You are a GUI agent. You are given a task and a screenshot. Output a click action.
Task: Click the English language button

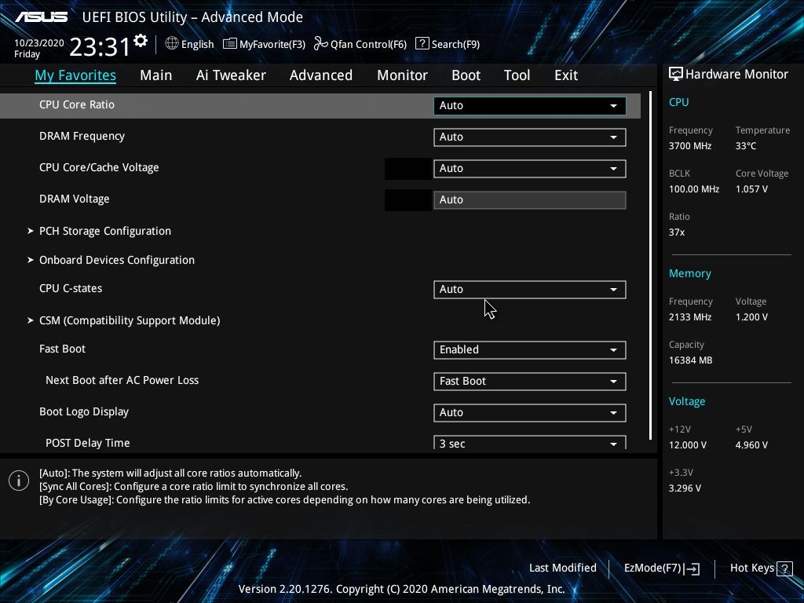click(x=190, y=44)
